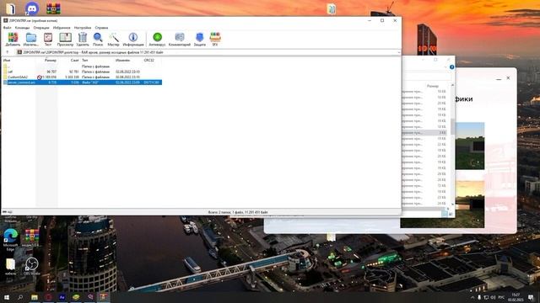The image size is (540, 303).
Task: Click the taskbar search magnifier
Action: pos(20,297)
